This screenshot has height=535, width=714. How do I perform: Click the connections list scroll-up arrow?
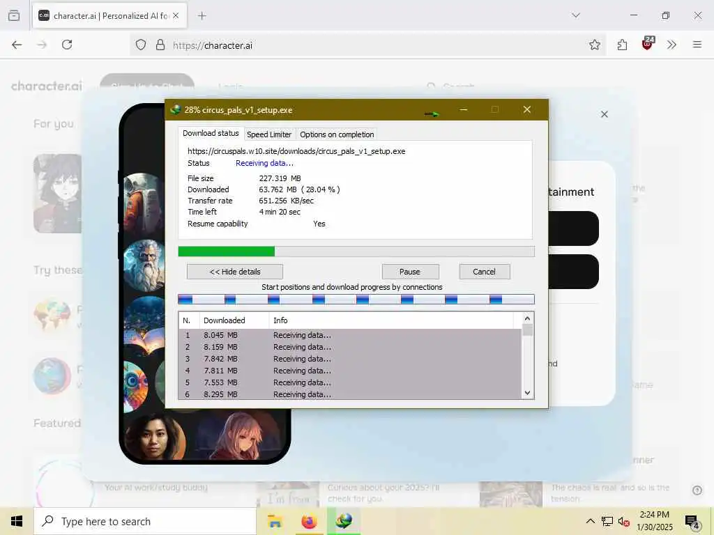pos(527,318)
